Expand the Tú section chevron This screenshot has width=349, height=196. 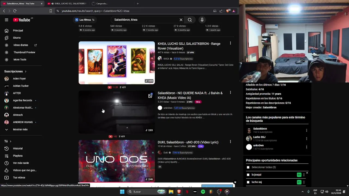(x=10, y=141)
